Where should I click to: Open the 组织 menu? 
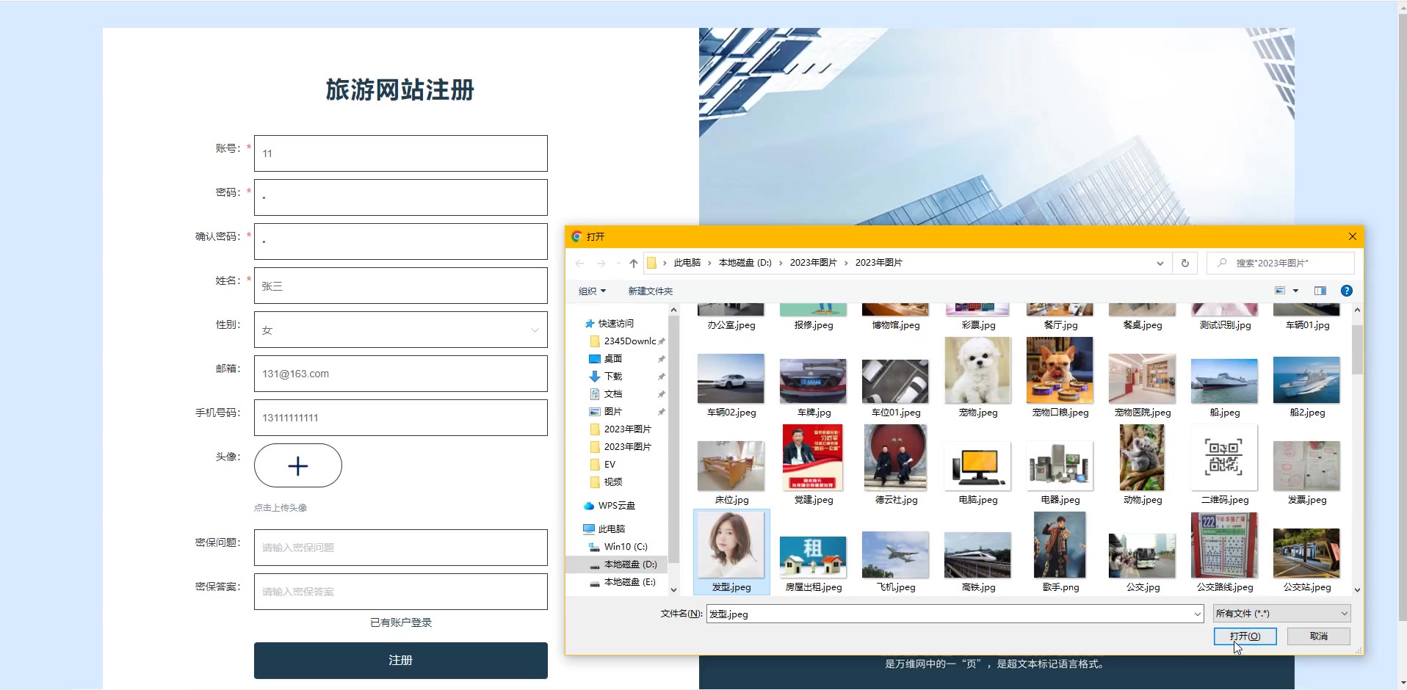point(592,291)
